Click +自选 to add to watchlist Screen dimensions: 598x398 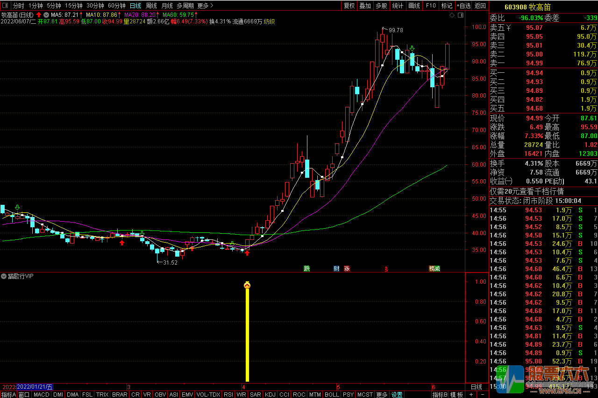(x=463, y=6)
